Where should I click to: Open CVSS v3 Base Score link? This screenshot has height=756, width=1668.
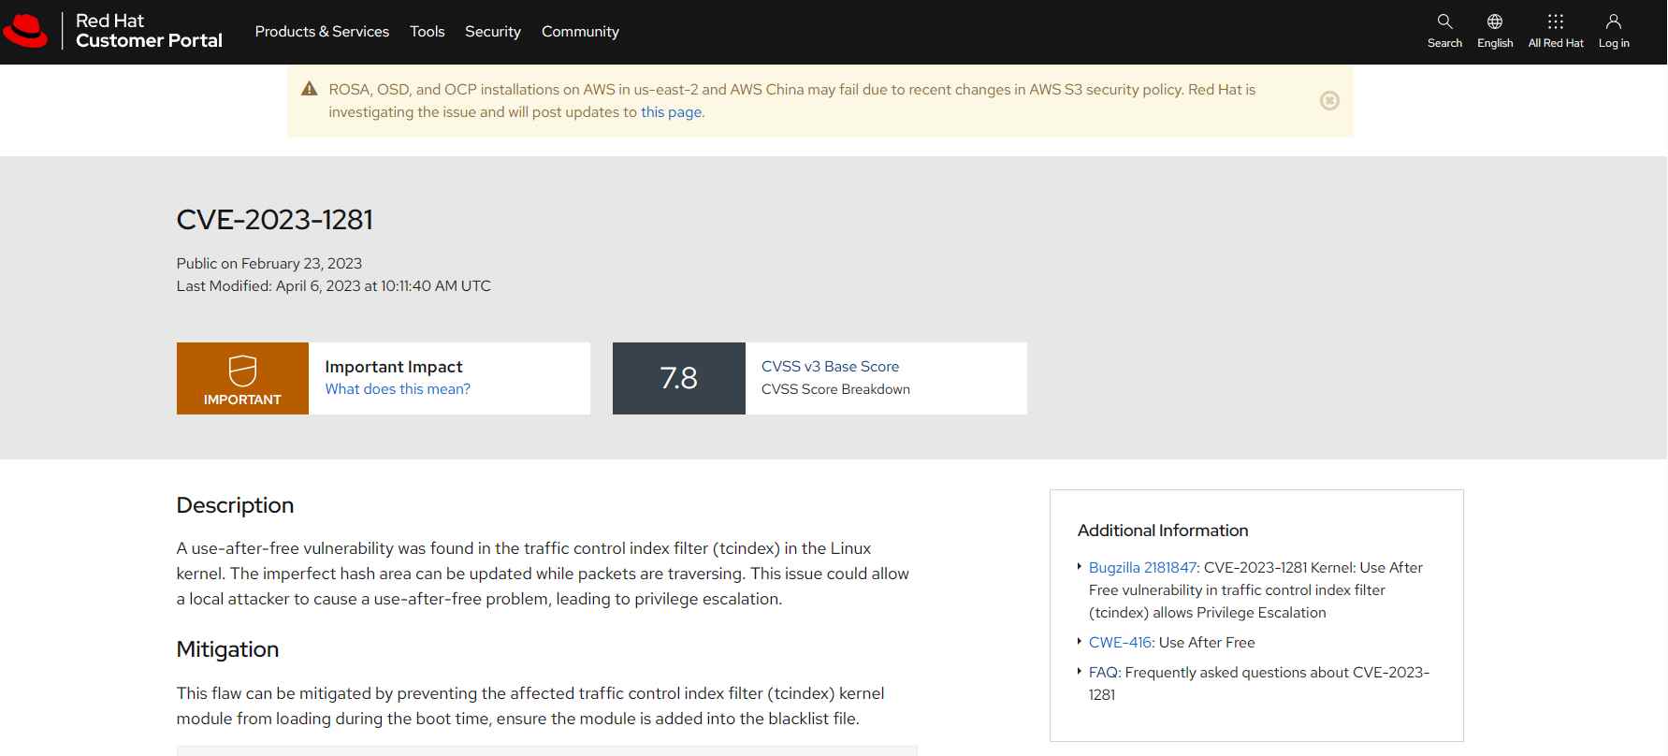point(830,367)
